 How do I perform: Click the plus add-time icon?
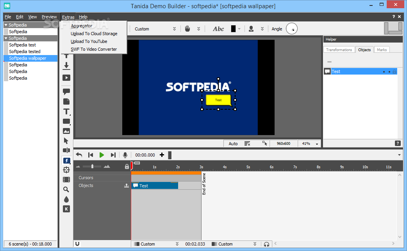pos(162,155)
